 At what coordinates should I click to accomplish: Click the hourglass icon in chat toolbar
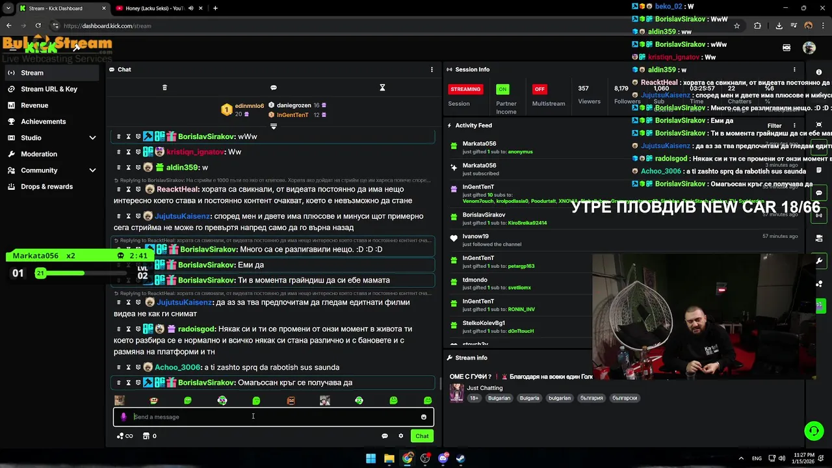[x=382, y=88]
